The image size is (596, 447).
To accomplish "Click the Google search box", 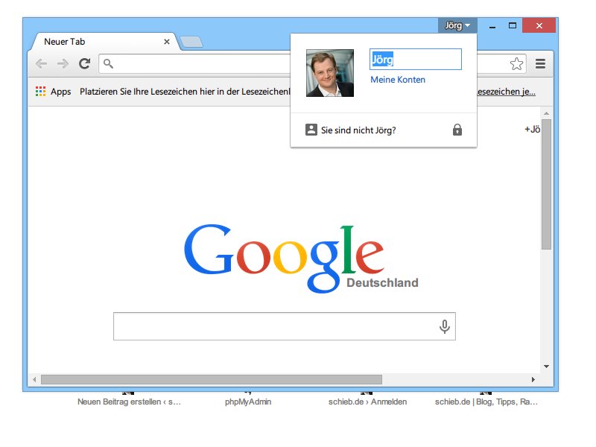I will coord(285,326).
